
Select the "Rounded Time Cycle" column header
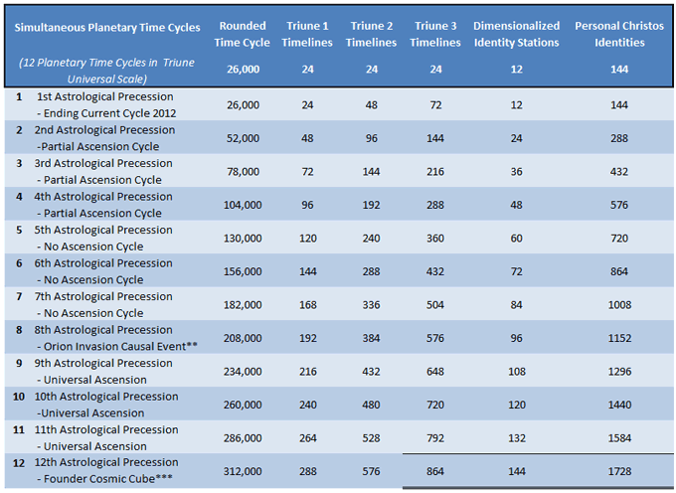coord(243,34)
